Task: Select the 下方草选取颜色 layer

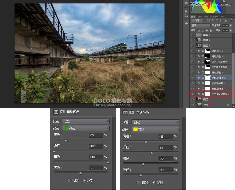Action: pyautogui.click(x=211, y=67)
